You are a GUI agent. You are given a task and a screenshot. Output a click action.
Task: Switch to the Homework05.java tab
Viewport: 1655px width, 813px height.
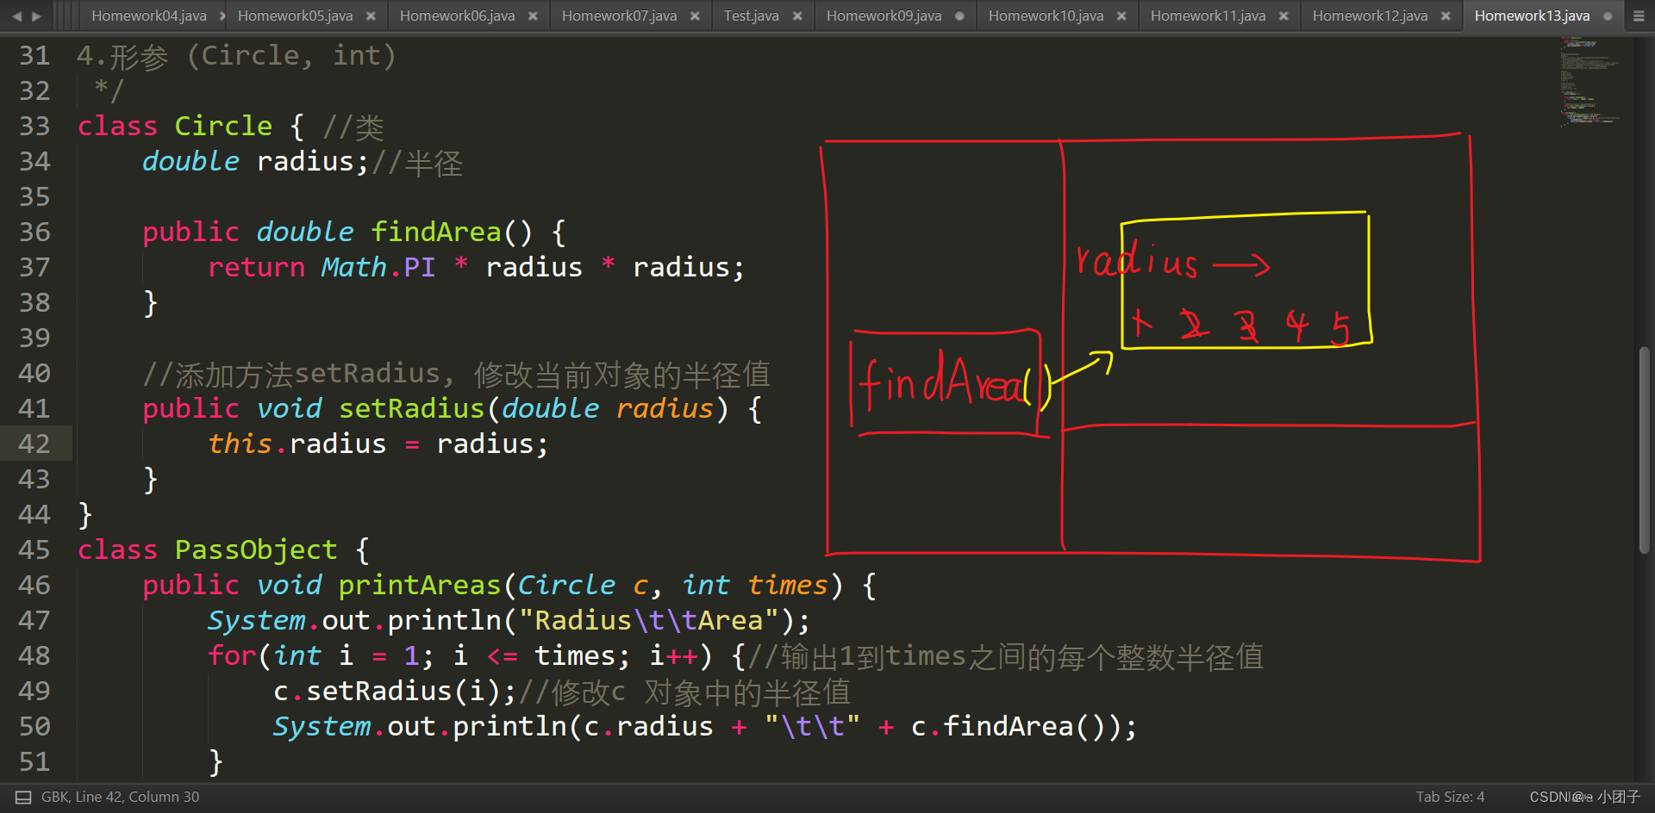[x=295, y=16]
